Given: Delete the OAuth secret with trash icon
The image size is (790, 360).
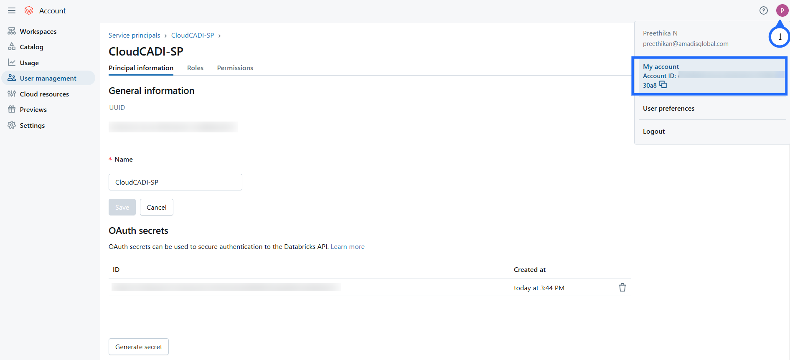Looking at the screenshot, I should [x=622, y=287].
